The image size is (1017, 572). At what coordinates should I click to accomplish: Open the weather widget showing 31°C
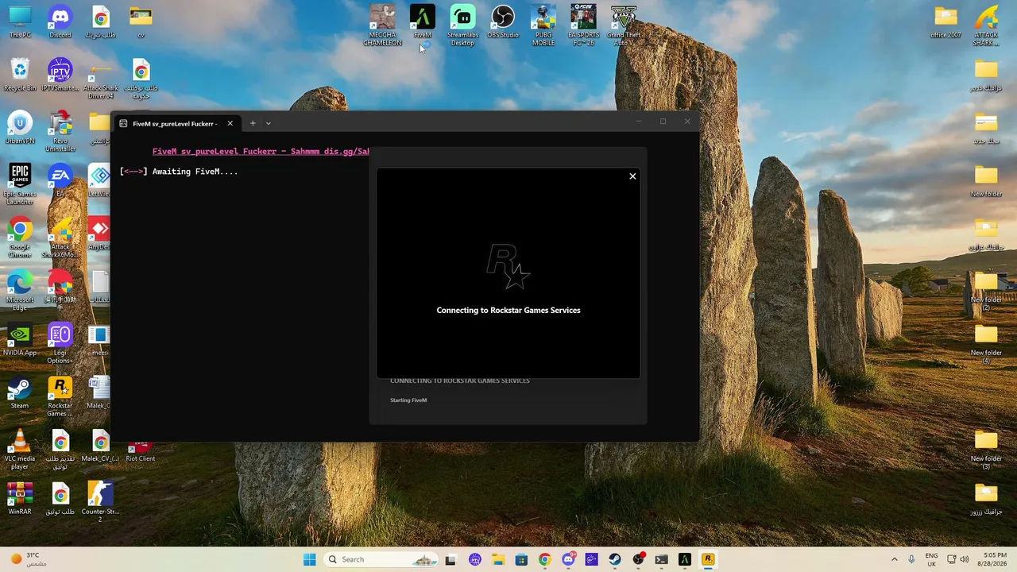(28, 559)
